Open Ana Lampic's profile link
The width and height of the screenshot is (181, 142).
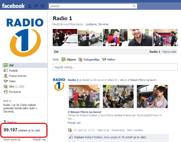[111, 137]
